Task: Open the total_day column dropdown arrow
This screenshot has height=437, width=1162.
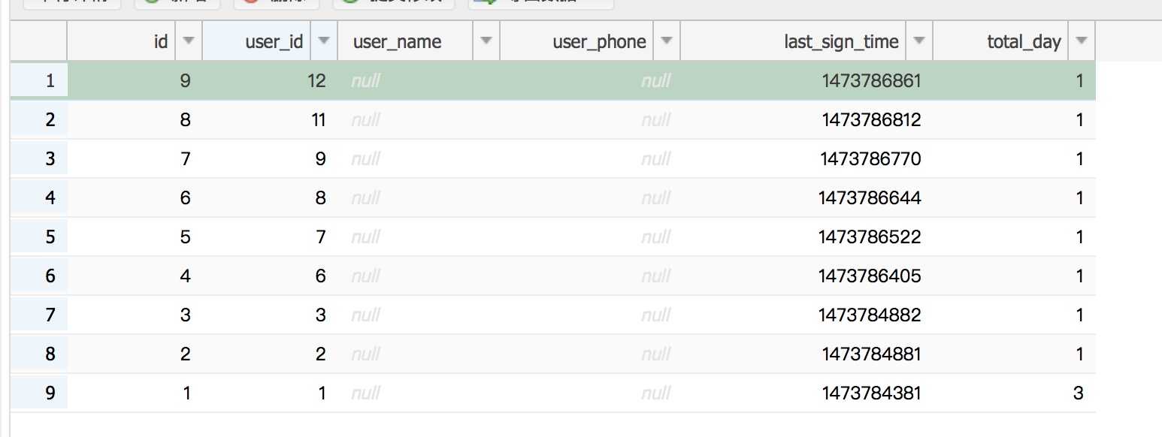Action: tap(1082, 41)
